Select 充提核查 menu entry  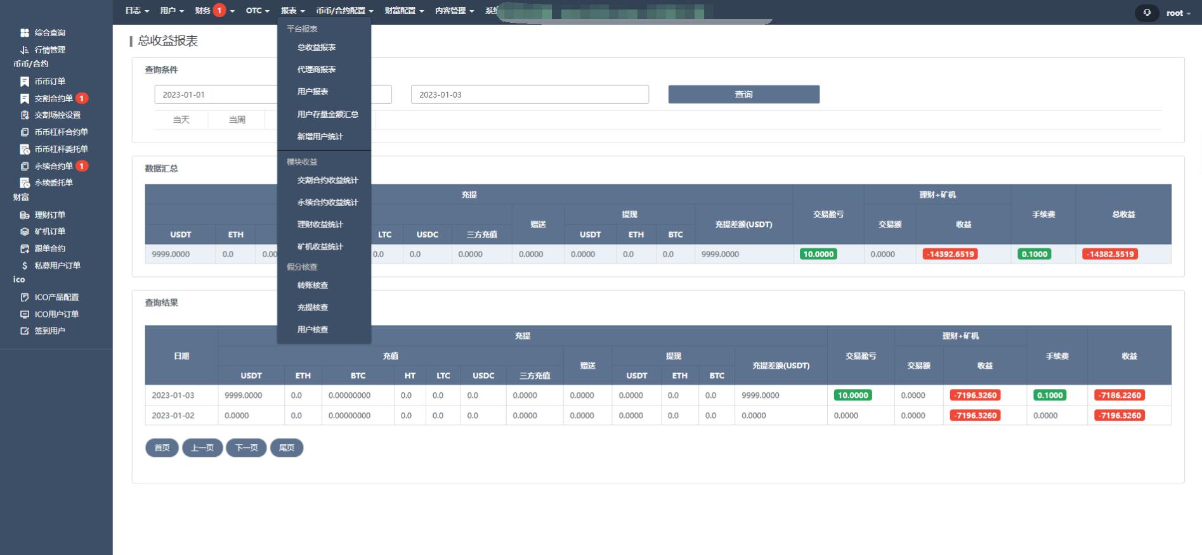tap(313, 307)
